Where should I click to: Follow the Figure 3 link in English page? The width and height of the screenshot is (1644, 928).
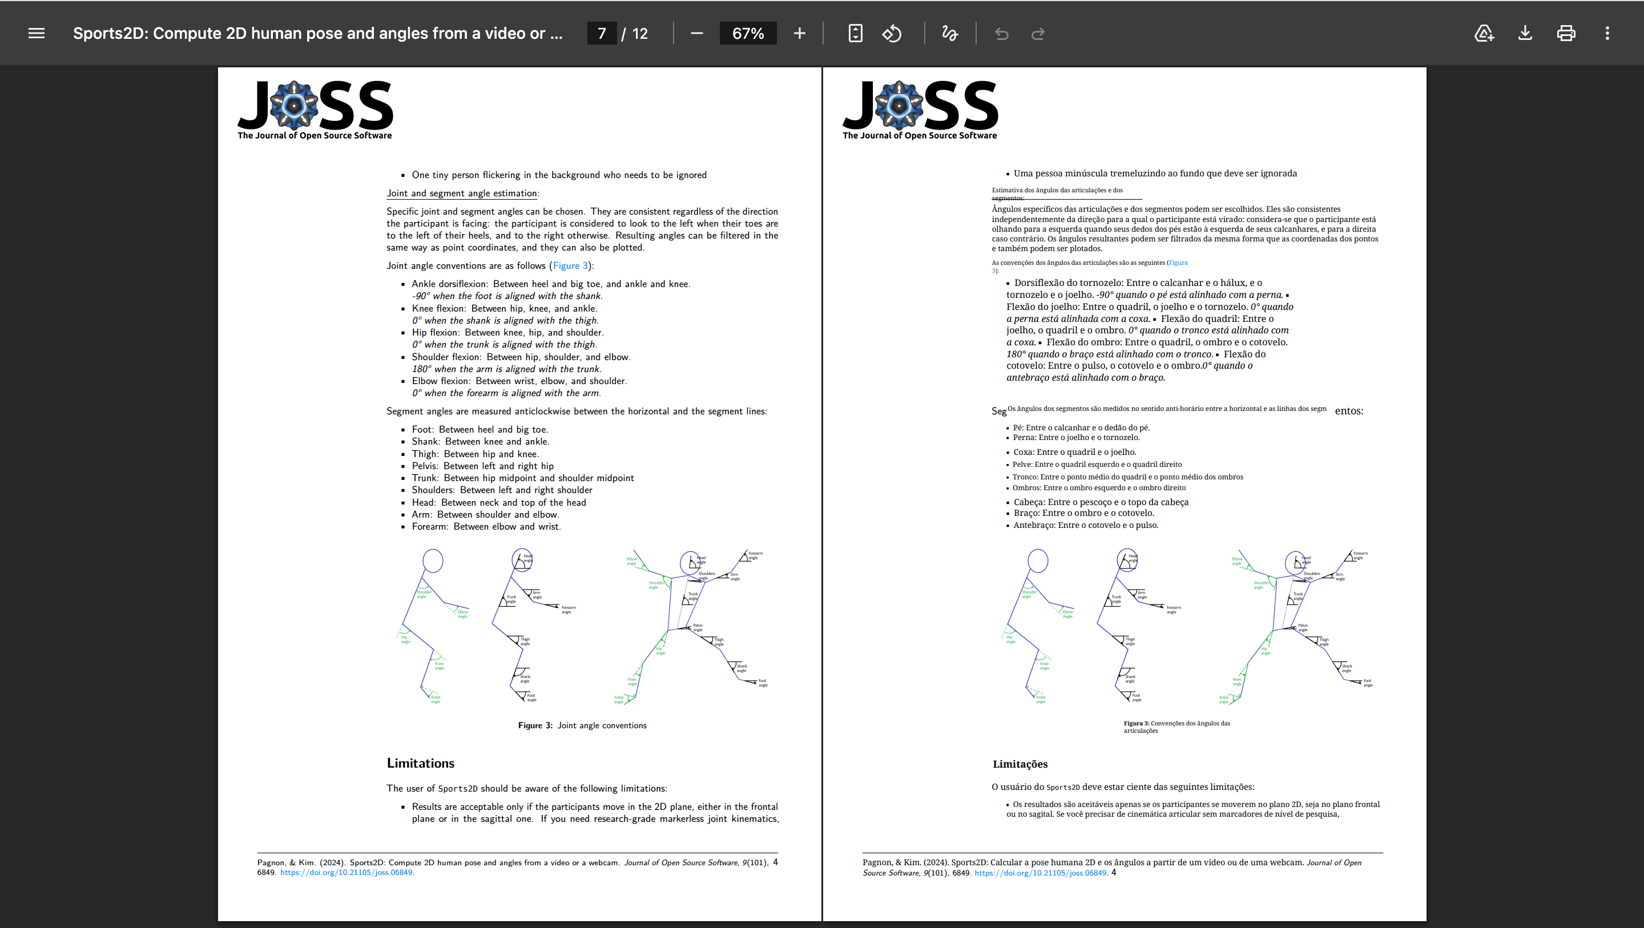pyautogui.click(x=570, y=265)
